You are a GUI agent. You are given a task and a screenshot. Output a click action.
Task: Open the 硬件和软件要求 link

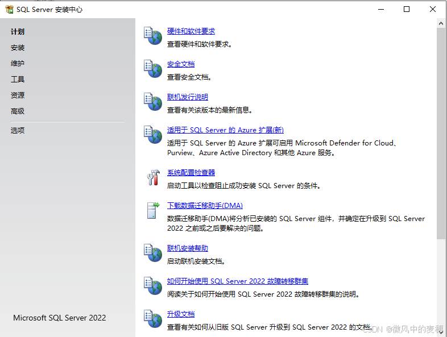click(191, 31)
